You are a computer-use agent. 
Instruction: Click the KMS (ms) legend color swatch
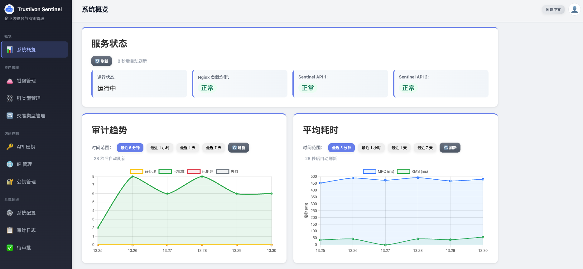(x=403, y=172)
